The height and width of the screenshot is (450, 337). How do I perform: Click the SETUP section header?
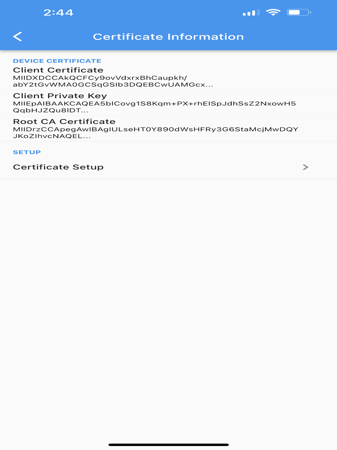(27, 152)
